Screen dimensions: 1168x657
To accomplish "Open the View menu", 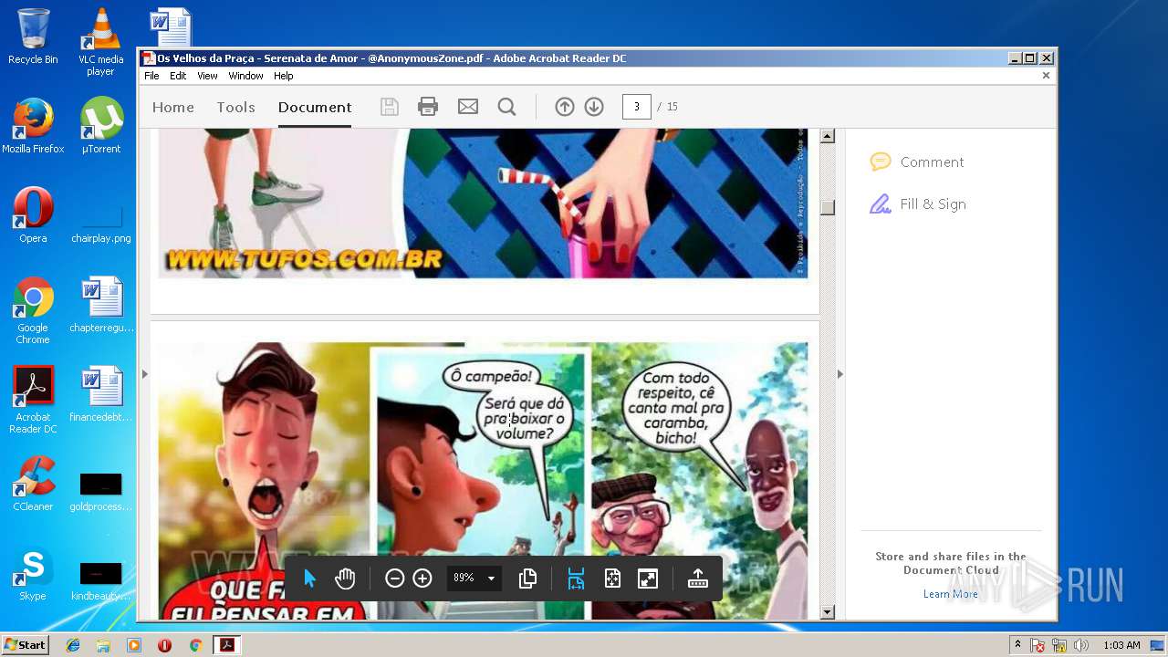I will (x=208, y=77).
